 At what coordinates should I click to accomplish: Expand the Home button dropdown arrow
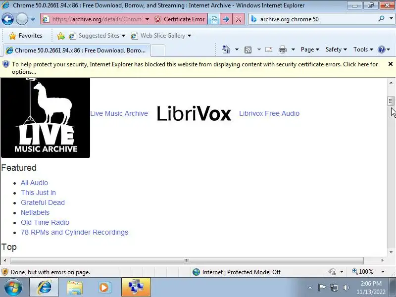point(237,49)
